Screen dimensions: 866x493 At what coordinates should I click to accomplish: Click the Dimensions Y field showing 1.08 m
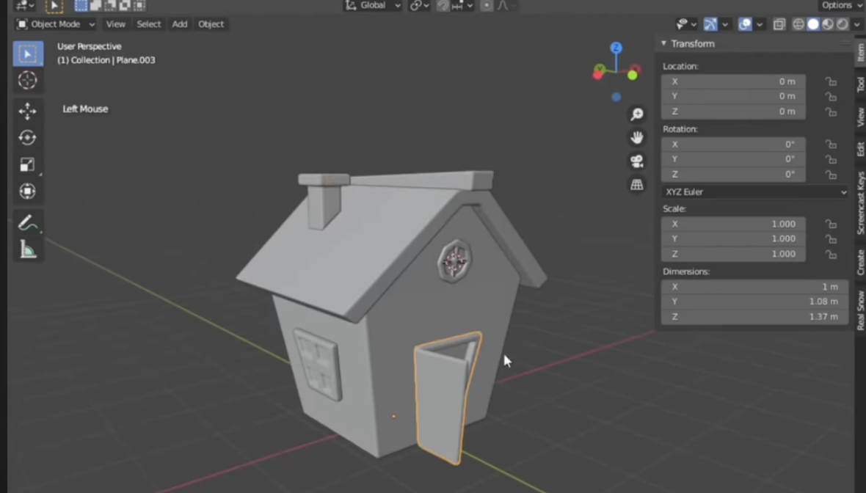click(x=754, y=302)
